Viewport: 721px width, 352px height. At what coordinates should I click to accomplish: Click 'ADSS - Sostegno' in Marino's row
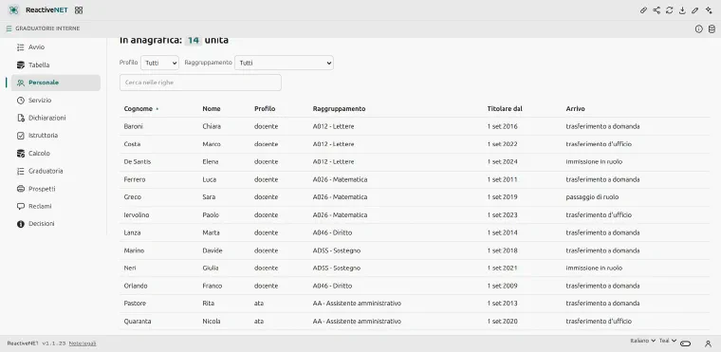coord(337,250)
